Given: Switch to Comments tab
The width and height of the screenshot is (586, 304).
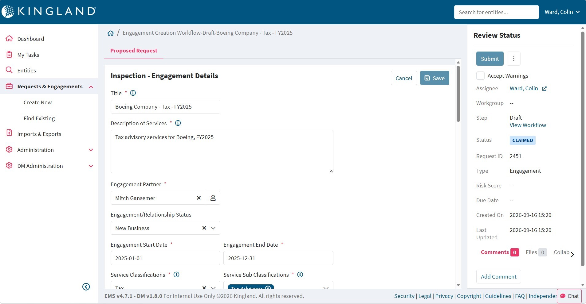Looking at the screenshot, I should click(x=500, y=252).
